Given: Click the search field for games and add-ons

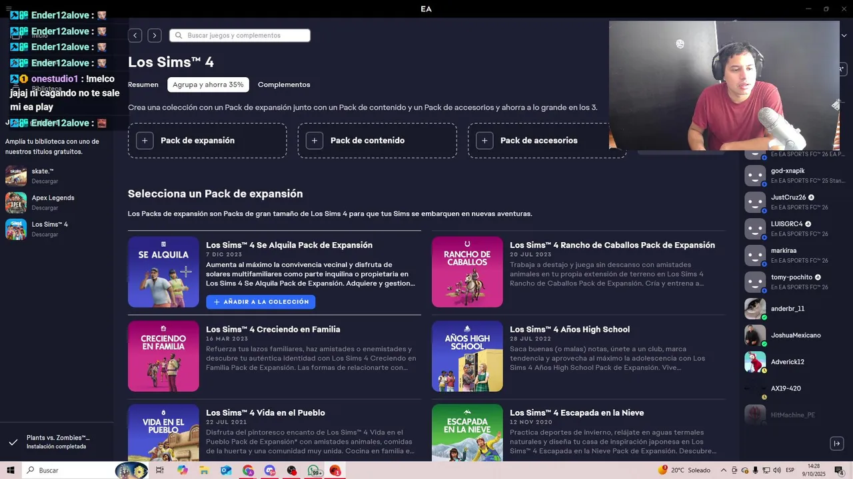Looking at the screenshot, I should coord(240,35).
